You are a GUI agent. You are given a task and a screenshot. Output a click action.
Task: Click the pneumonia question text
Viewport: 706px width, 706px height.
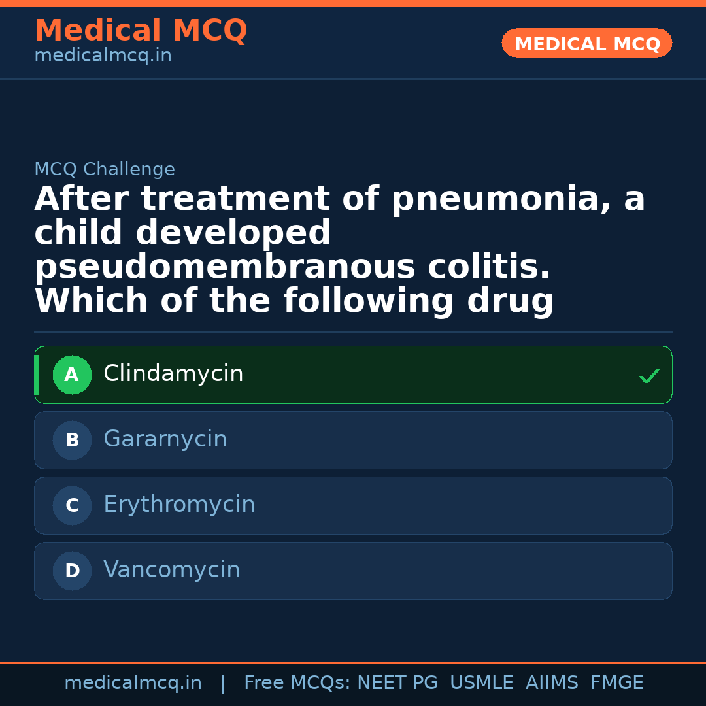click(340, 250)
